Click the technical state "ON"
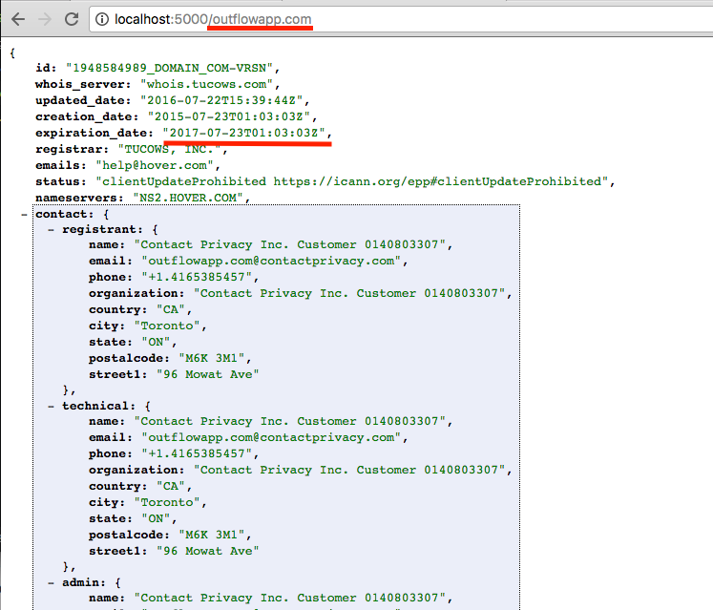The image size is (713, 610). (156, 518)
